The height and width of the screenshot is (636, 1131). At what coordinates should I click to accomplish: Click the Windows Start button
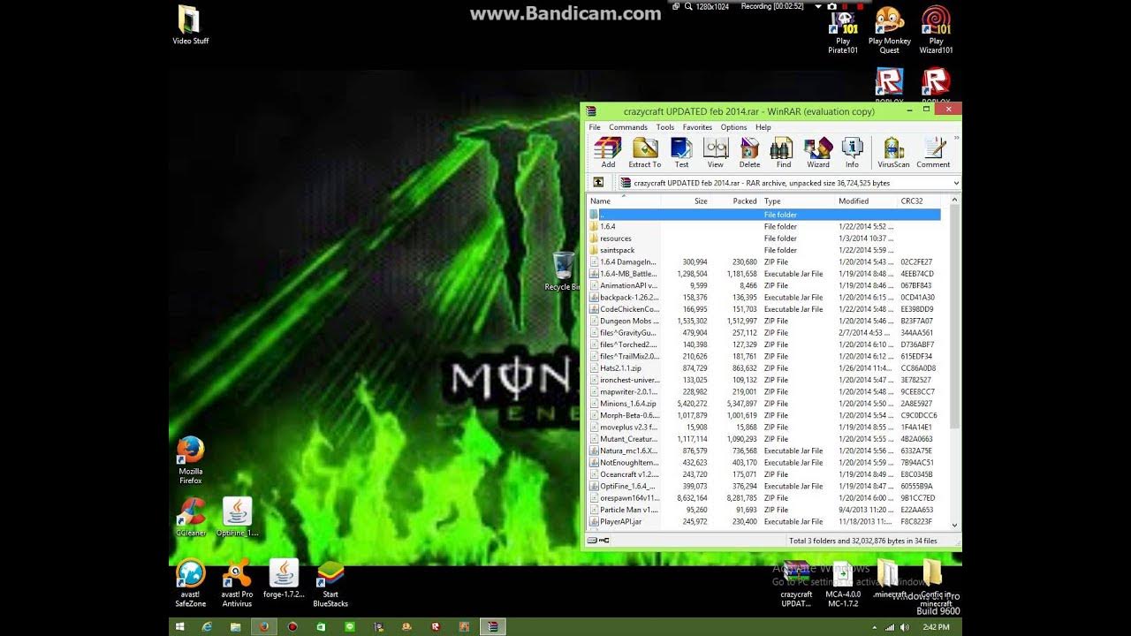[179, 626]
